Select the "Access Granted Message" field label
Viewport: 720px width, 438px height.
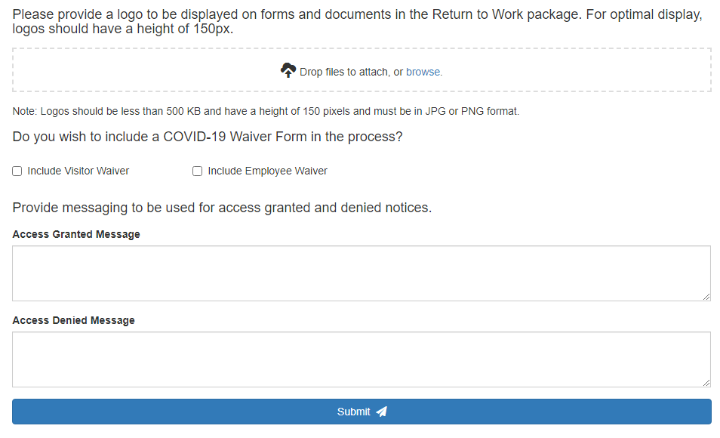pos(76,235)
